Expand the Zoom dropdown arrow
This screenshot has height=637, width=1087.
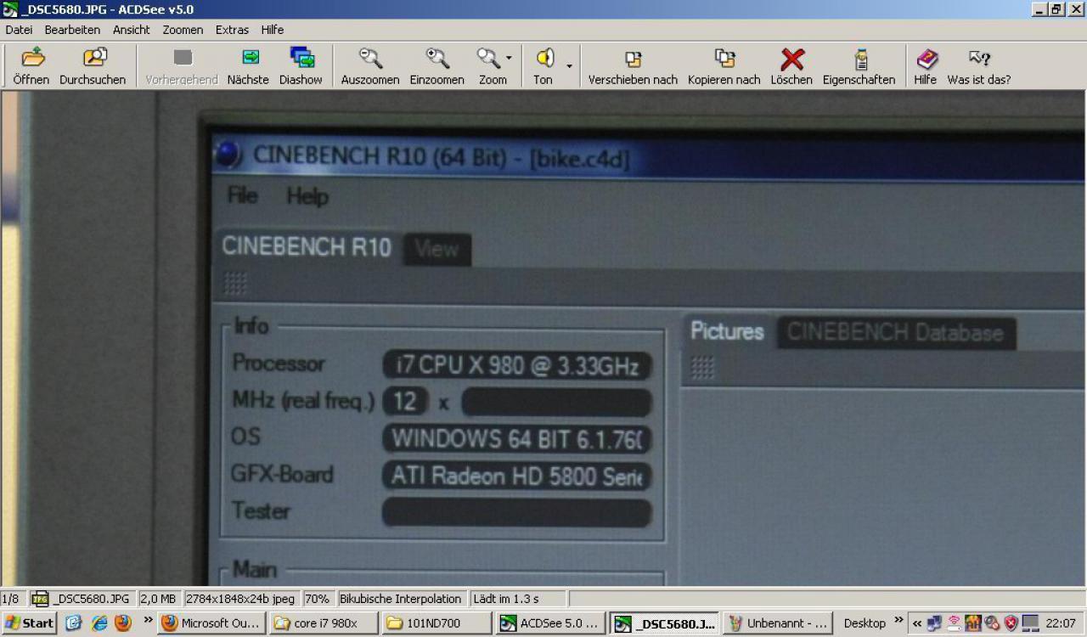pos(510,59)
